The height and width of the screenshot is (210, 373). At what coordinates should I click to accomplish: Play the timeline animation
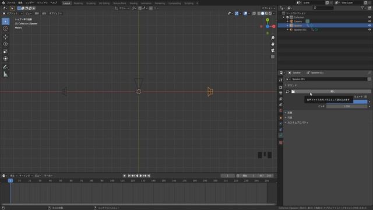[x=140, y=176]
